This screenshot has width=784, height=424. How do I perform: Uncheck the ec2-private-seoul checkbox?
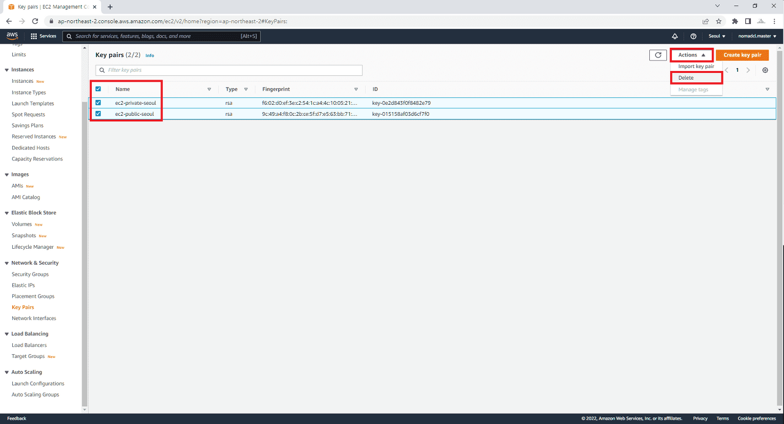coord(98,102)
